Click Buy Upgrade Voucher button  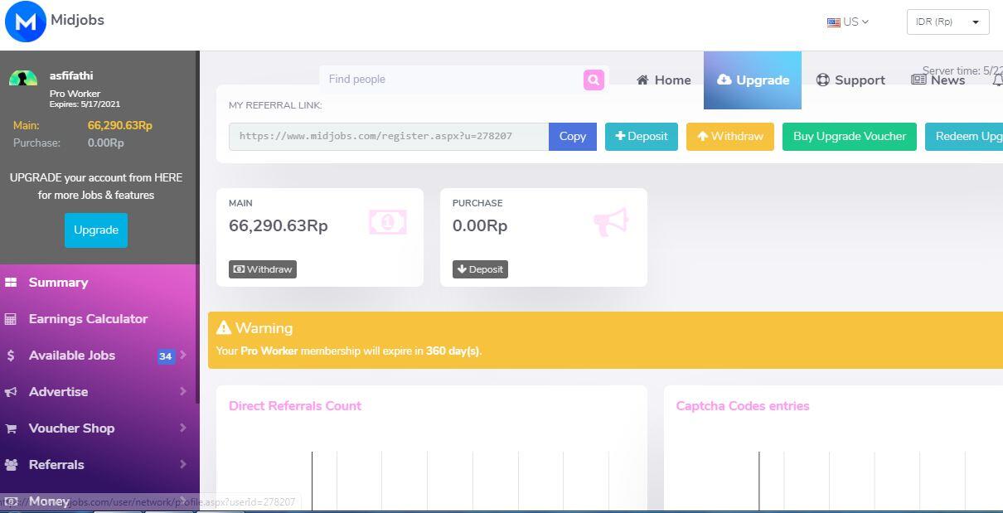point(850,137)
